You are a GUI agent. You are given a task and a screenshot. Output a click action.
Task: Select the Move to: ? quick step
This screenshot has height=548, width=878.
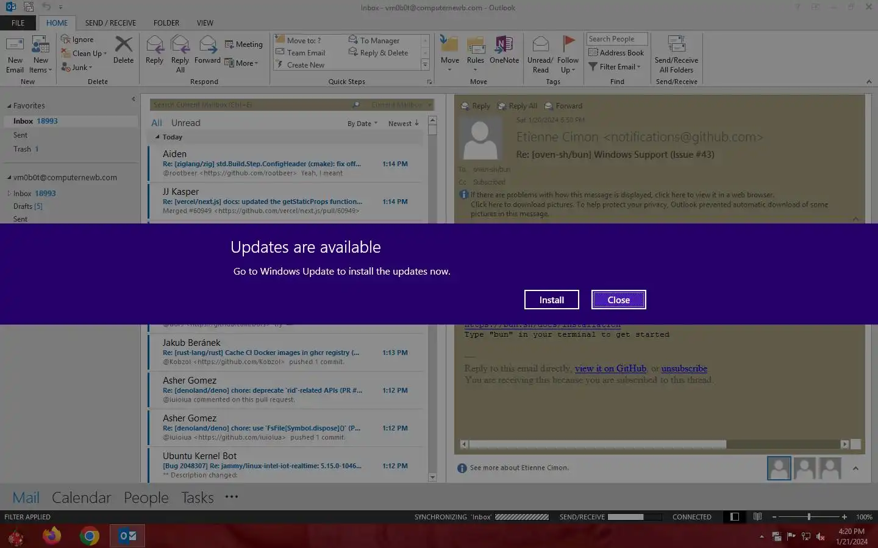[298, 40]
